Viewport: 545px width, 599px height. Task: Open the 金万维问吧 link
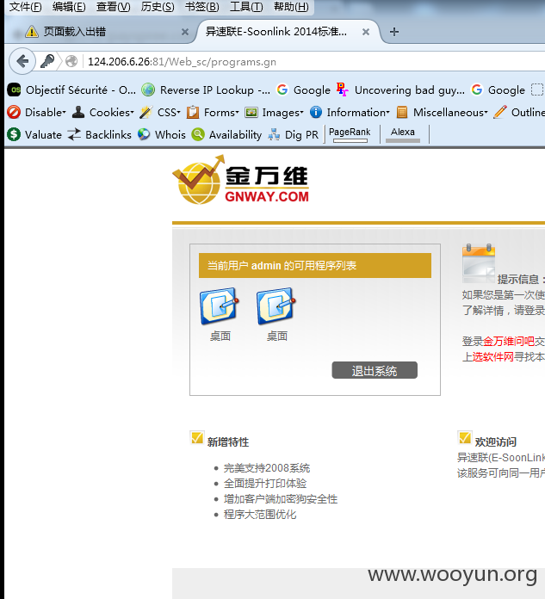click(509, 341)
